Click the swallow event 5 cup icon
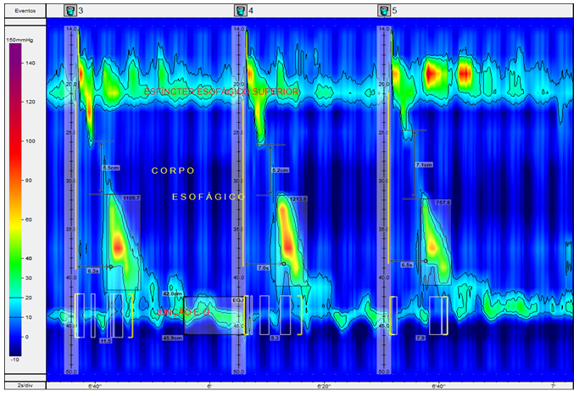Image resolution: width=579 pixels, height=396 pixels. click(383, 11)
